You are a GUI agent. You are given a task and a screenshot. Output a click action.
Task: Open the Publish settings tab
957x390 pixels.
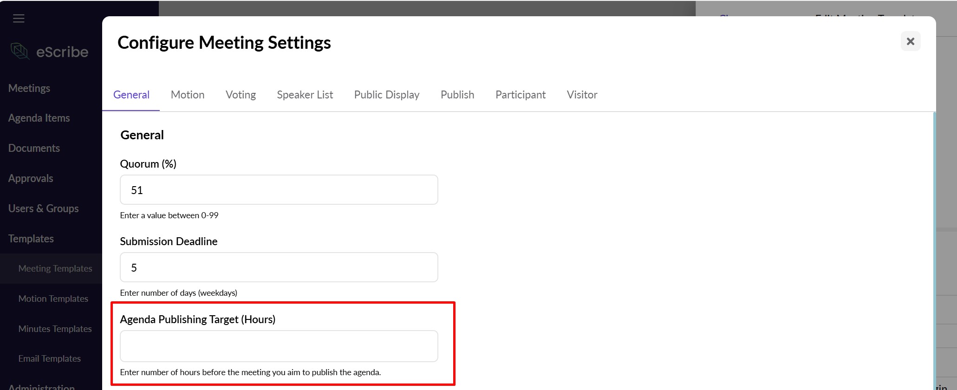[457, 95]
